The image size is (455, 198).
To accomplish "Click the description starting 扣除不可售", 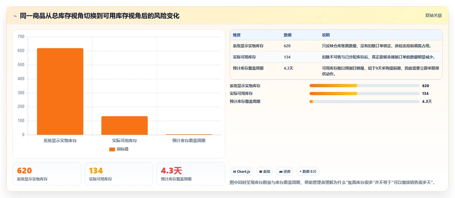I will [378, 57].
